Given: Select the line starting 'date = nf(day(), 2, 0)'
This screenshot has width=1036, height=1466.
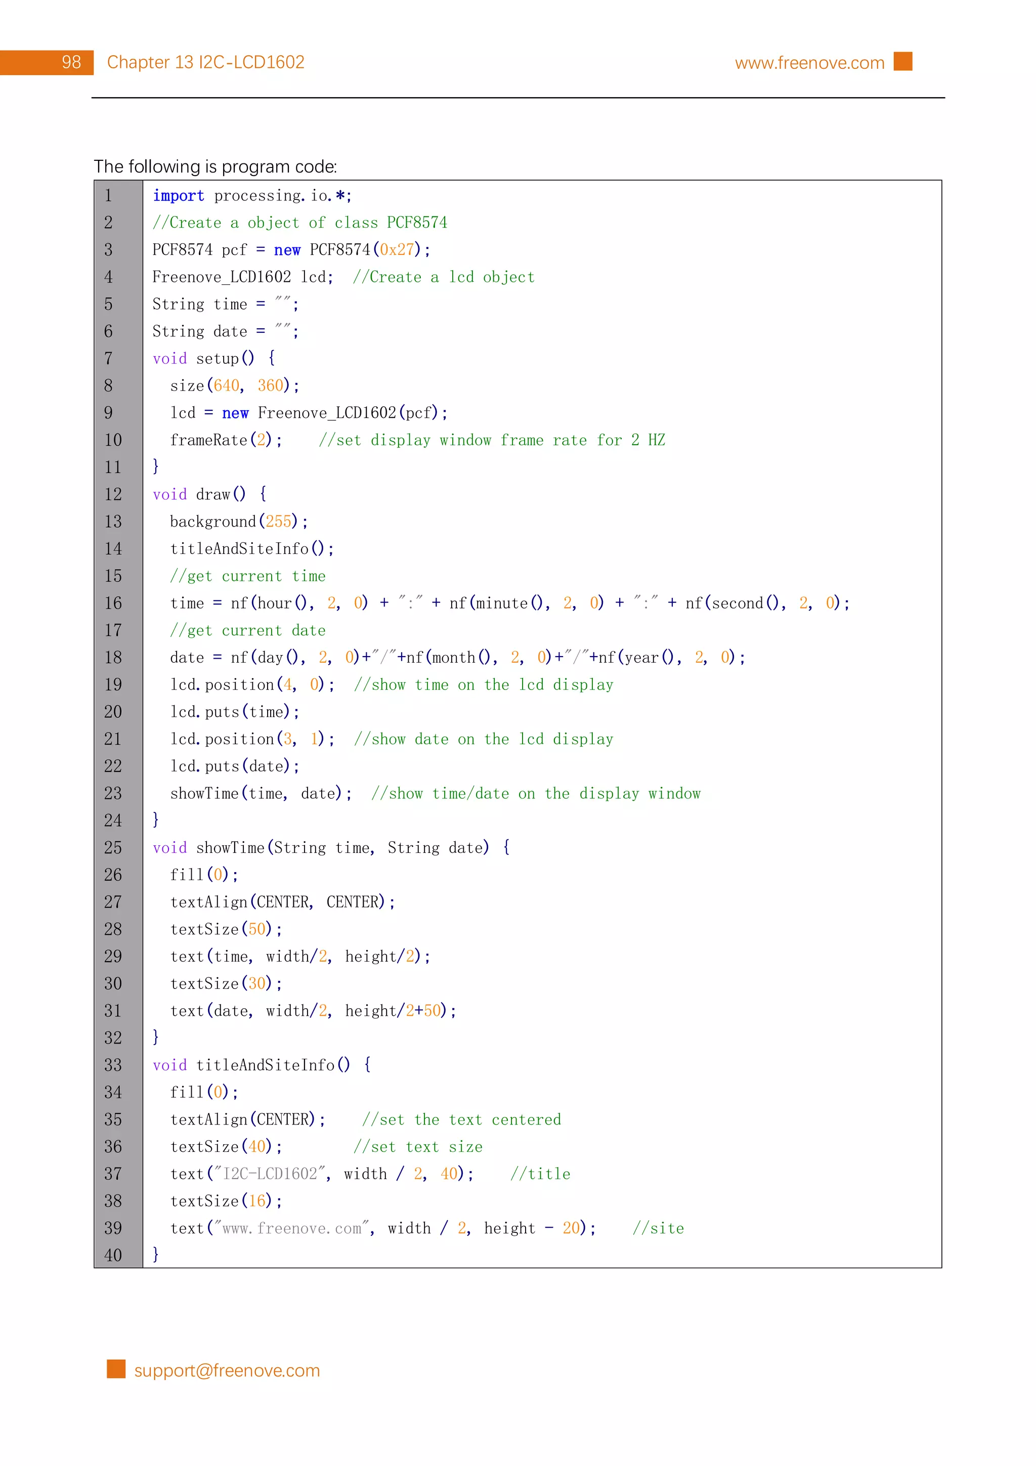Looking at the screenshot, I should pos(458,657).
